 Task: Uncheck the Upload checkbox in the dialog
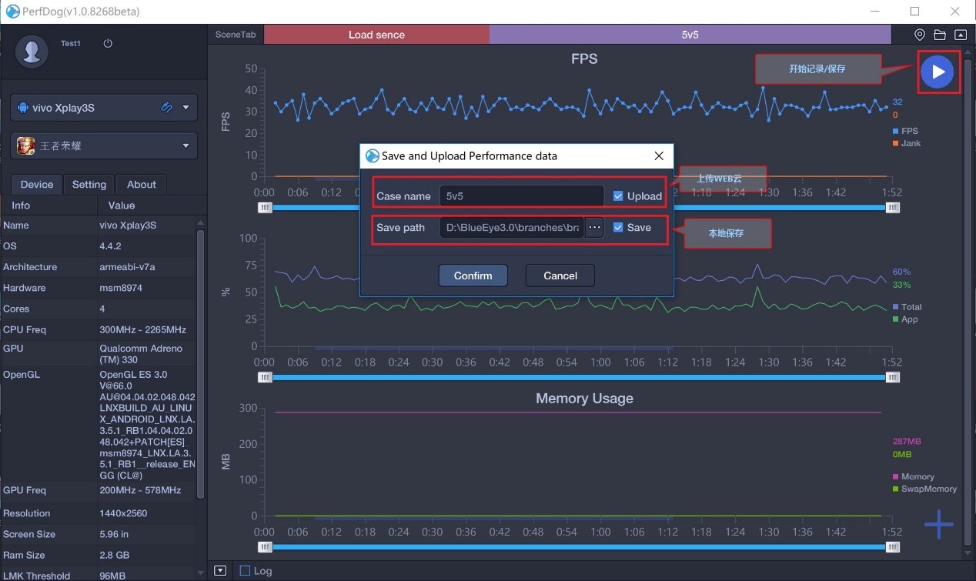pos(617,196)
